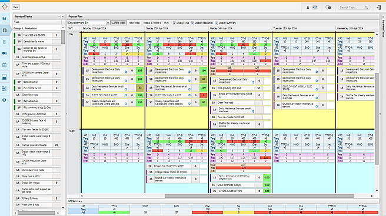Open the figure-eight sidebar icon

(5, 42)
